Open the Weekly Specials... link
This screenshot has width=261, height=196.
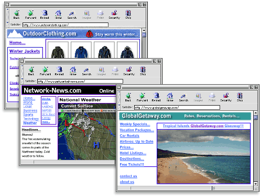135,124
